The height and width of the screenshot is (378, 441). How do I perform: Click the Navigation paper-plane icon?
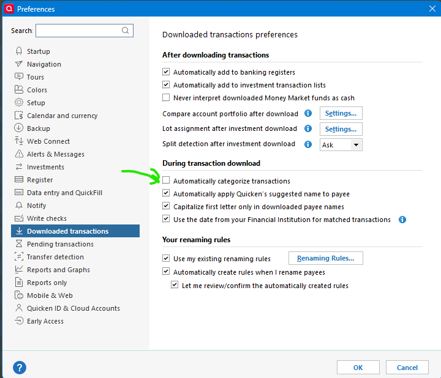click(19, 64)
